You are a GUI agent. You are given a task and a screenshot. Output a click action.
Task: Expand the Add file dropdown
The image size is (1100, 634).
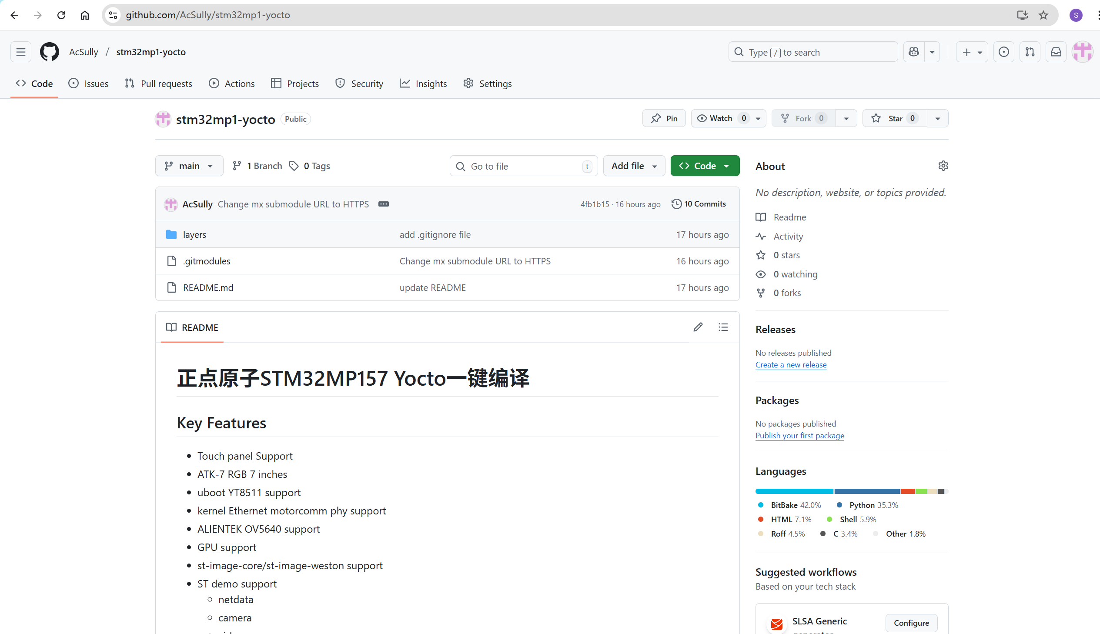634,166
